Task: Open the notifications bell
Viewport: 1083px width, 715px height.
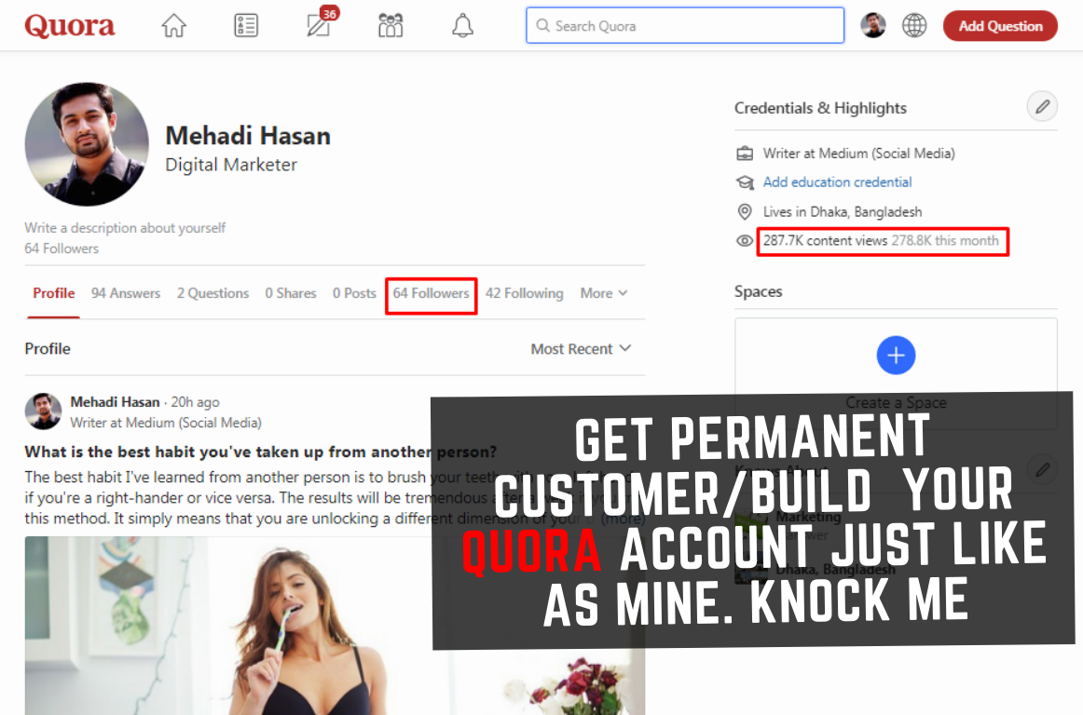Action: [x=462, y=25]
